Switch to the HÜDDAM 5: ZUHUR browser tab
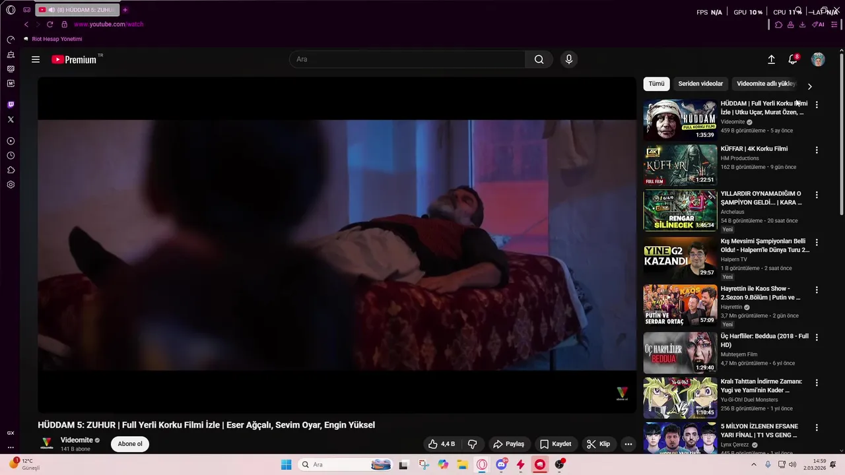 (77, 10)
